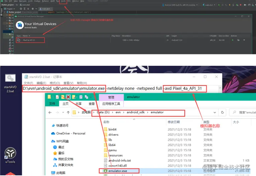Click the Collapse All icon in Project panel
Image resolution: width=256 pixels, height=176 pixels.
pyautogui.click(x=28, y=9)
